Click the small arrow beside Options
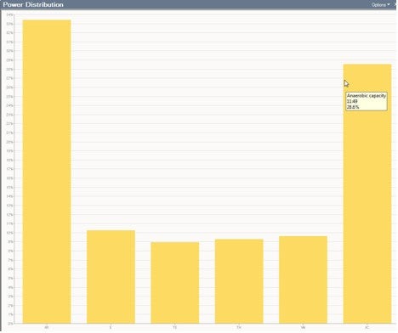The height and width of the screenshot is (333, 398). click(x=389, y=5)
